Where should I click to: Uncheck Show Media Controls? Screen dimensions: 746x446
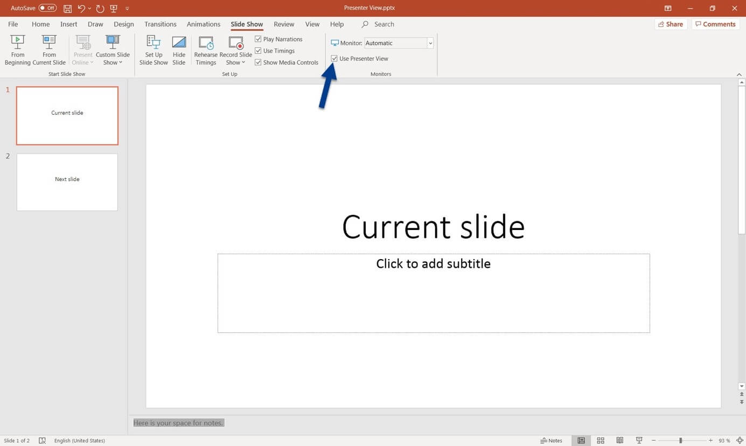(258, 62)
